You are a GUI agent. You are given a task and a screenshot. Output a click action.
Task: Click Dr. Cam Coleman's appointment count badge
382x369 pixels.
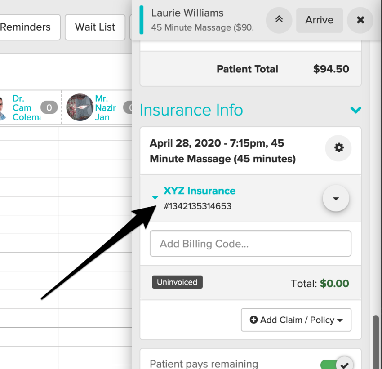(49, 107)
